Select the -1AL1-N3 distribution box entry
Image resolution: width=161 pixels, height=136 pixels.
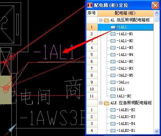(x=125, y=48)
